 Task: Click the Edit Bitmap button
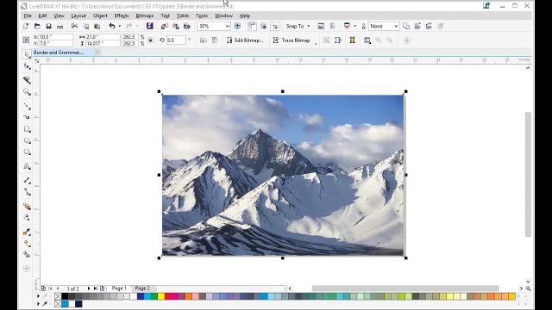pos(245,40)
